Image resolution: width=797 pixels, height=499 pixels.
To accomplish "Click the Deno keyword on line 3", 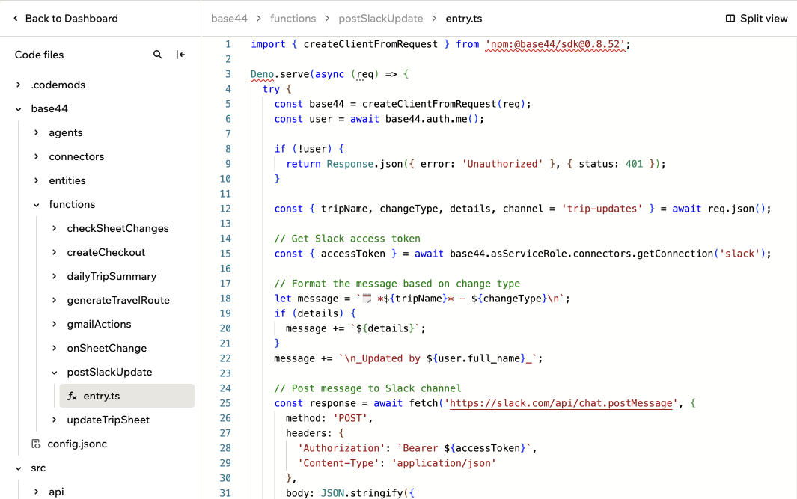I will coord(262,74).
